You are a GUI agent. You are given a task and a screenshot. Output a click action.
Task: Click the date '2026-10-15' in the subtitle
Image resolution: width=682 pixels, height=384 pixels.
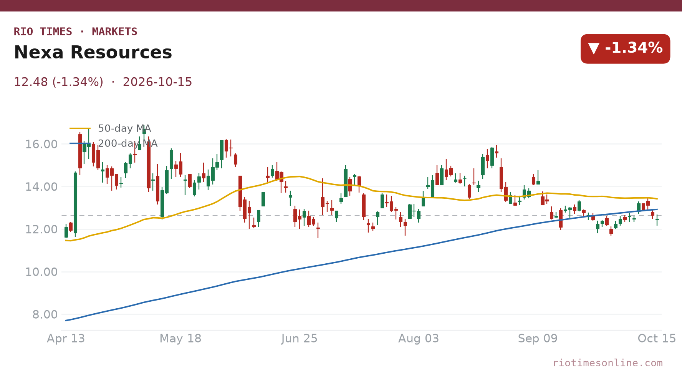pos(157,82)
